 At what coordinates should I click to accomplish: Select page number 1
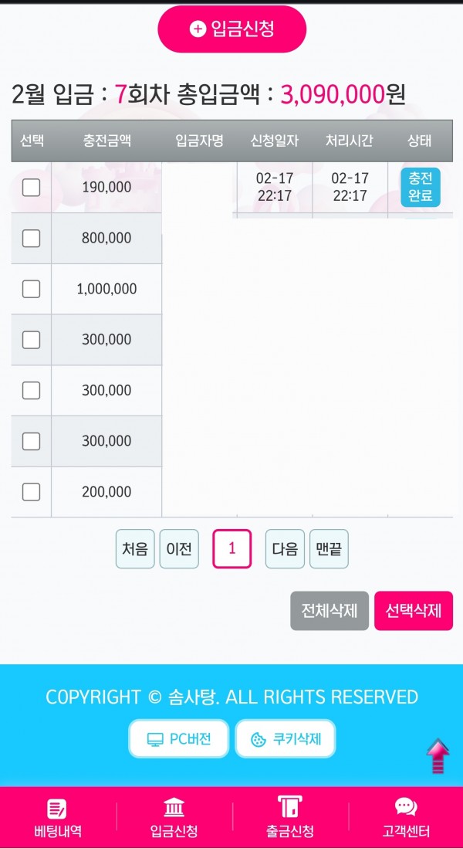coord(231,549)
